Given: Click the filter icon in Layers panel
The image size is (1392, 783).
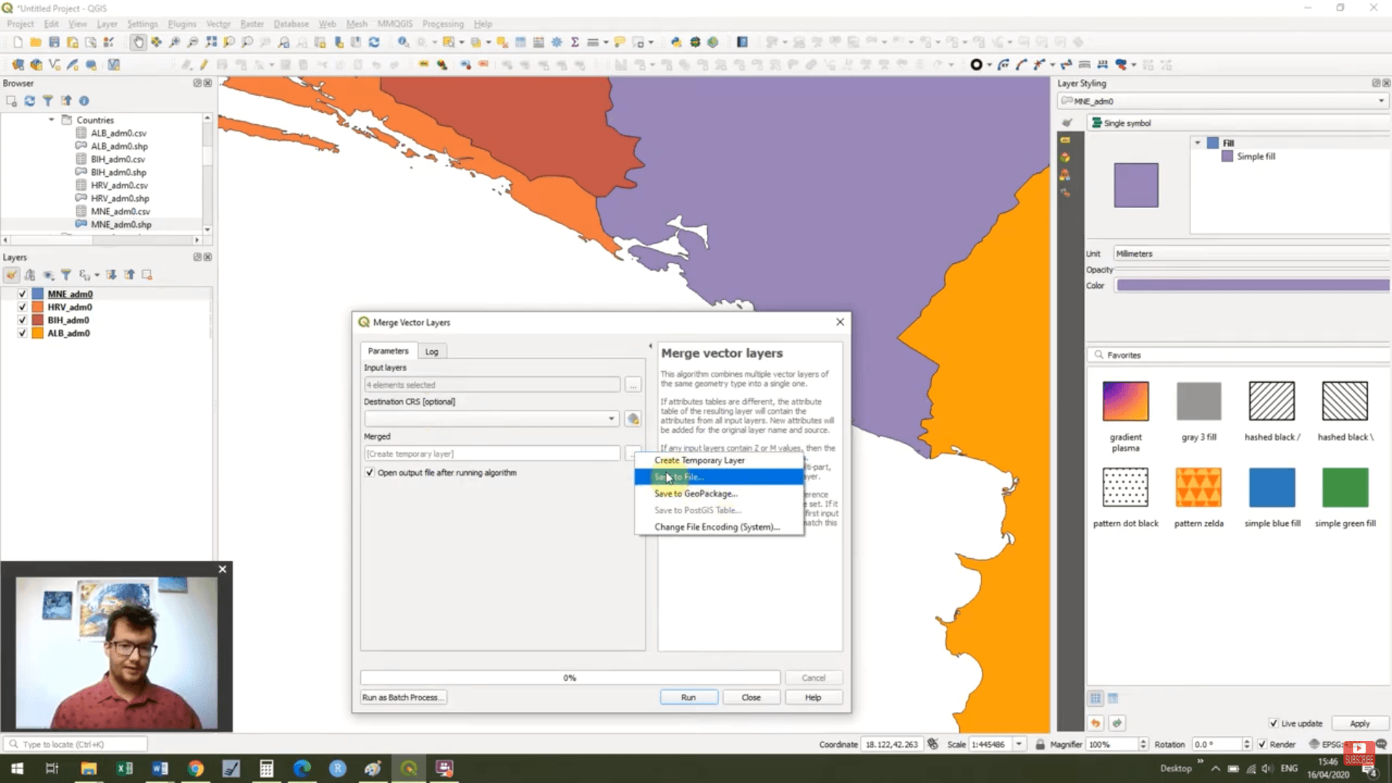Looking at the screenshot, I should 66,275.
